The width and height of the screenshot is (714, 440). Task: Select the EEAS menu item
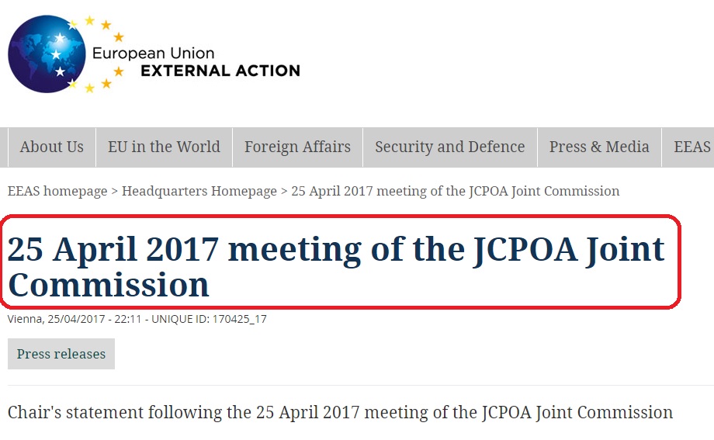691,147
